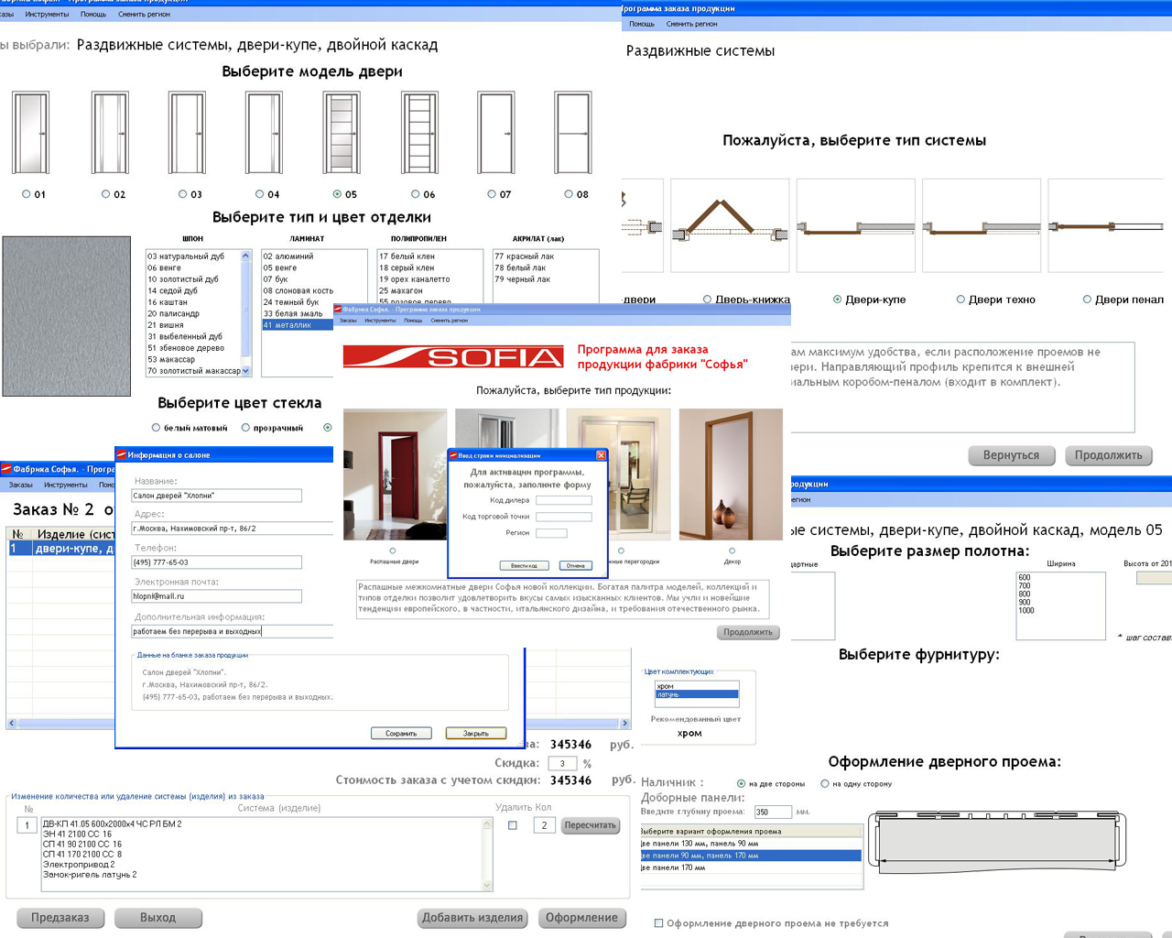Click the Электронная почта field
Image resolution: width=1172 pixels, height=938 pixels.
(x=217, y=596)
